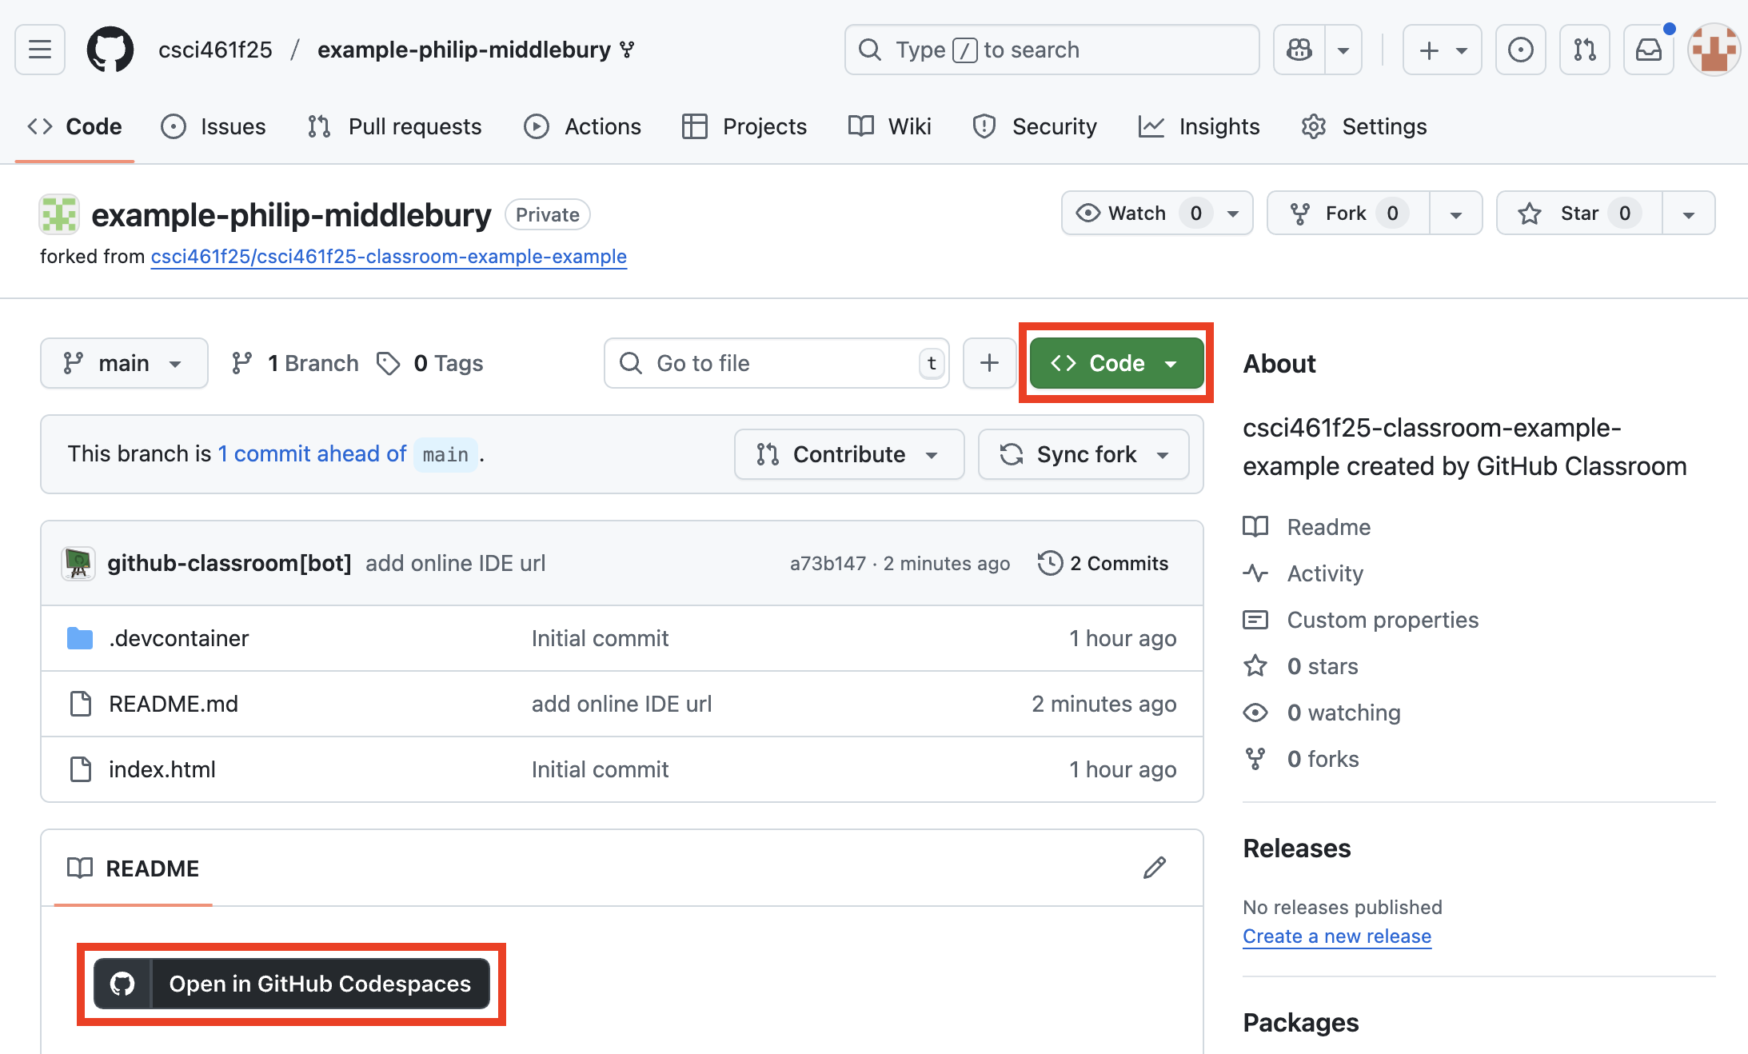
Task: Open the notifications inbox
Action: click(x=1649, y=50)
